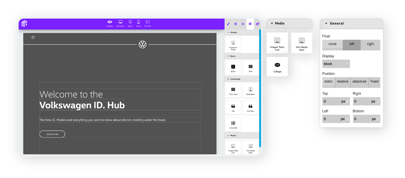Switch to Escritorio desktop view
Viewport: 405px width, 178px height.
pyautogui.click(x=120, y=23)
